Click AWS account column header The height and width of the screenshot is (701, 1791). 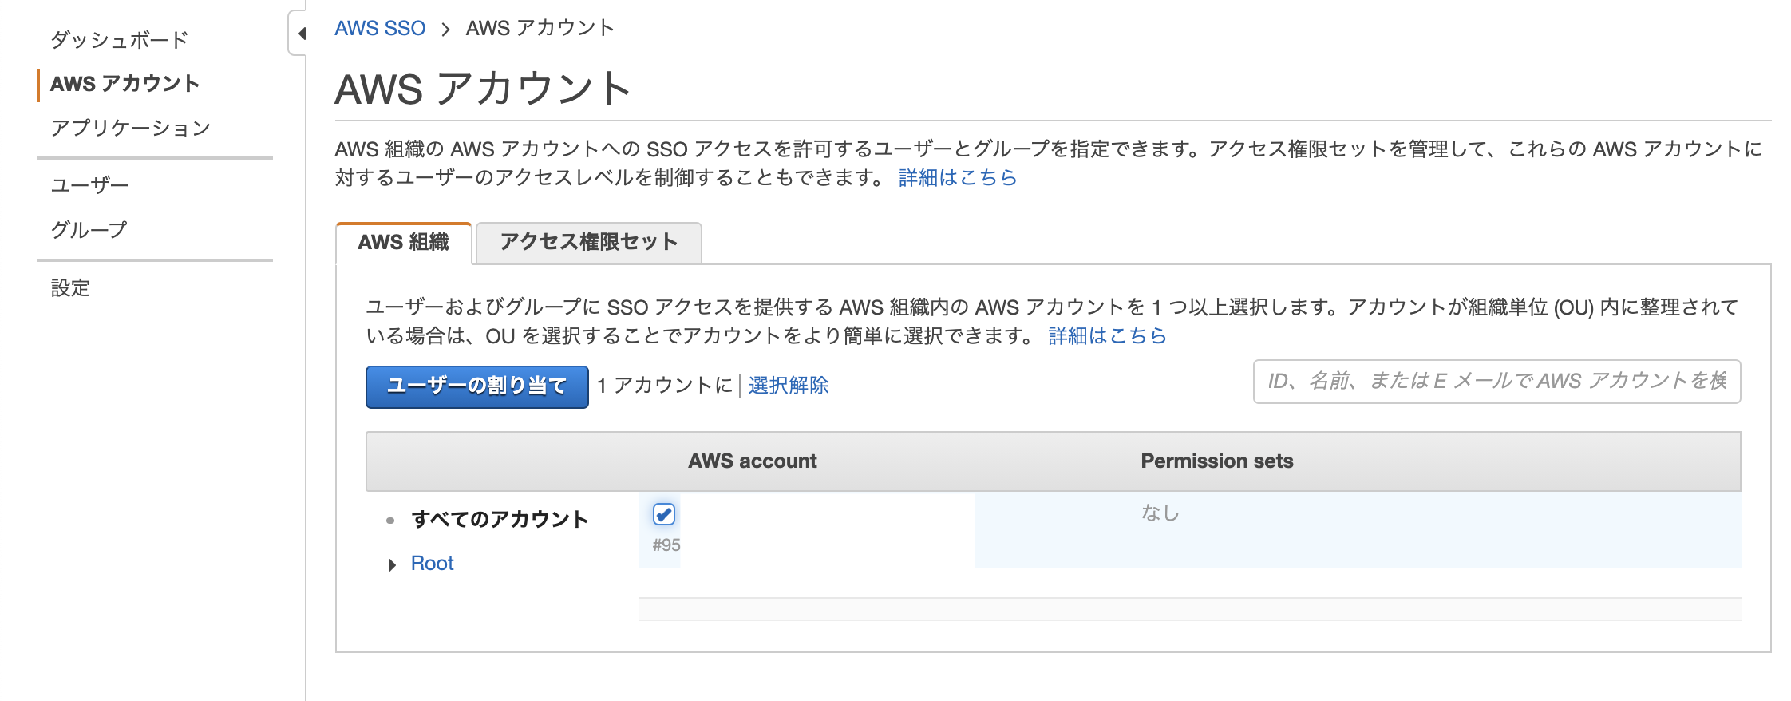(753, 461)
